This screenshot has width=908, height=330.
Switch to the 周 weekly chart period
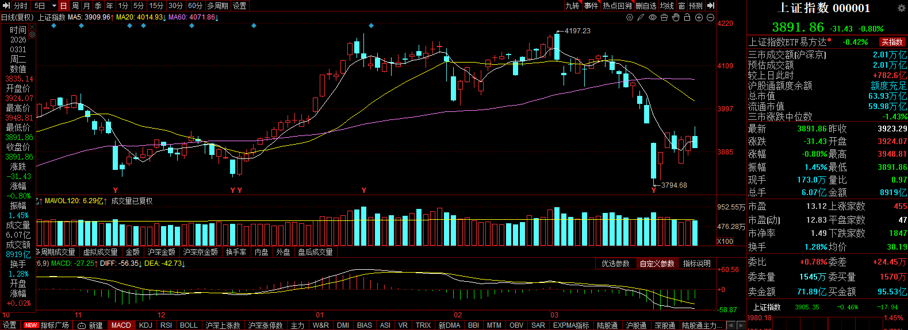tap(75, 6)
